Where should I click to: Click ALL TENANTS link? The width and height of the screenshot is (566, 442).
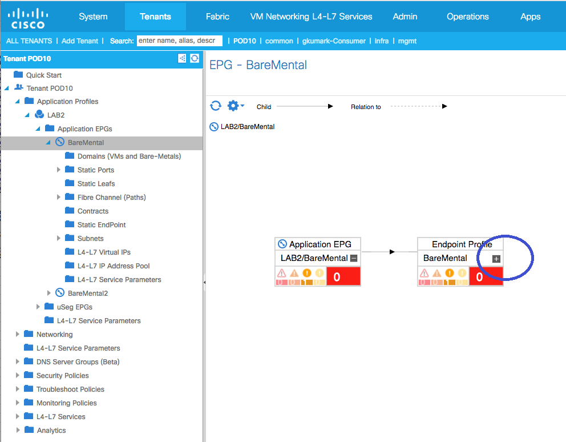(x=29, y=41)
